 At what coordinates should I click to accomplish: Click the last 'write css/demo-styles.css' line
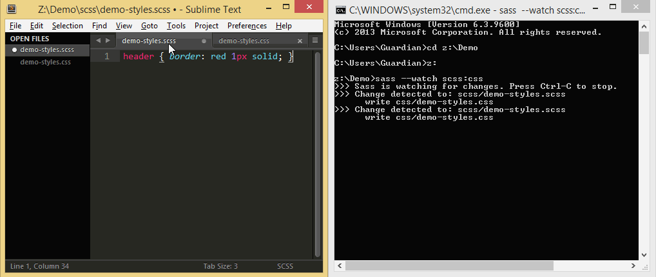pyautogui.click(x=429, y=118)
